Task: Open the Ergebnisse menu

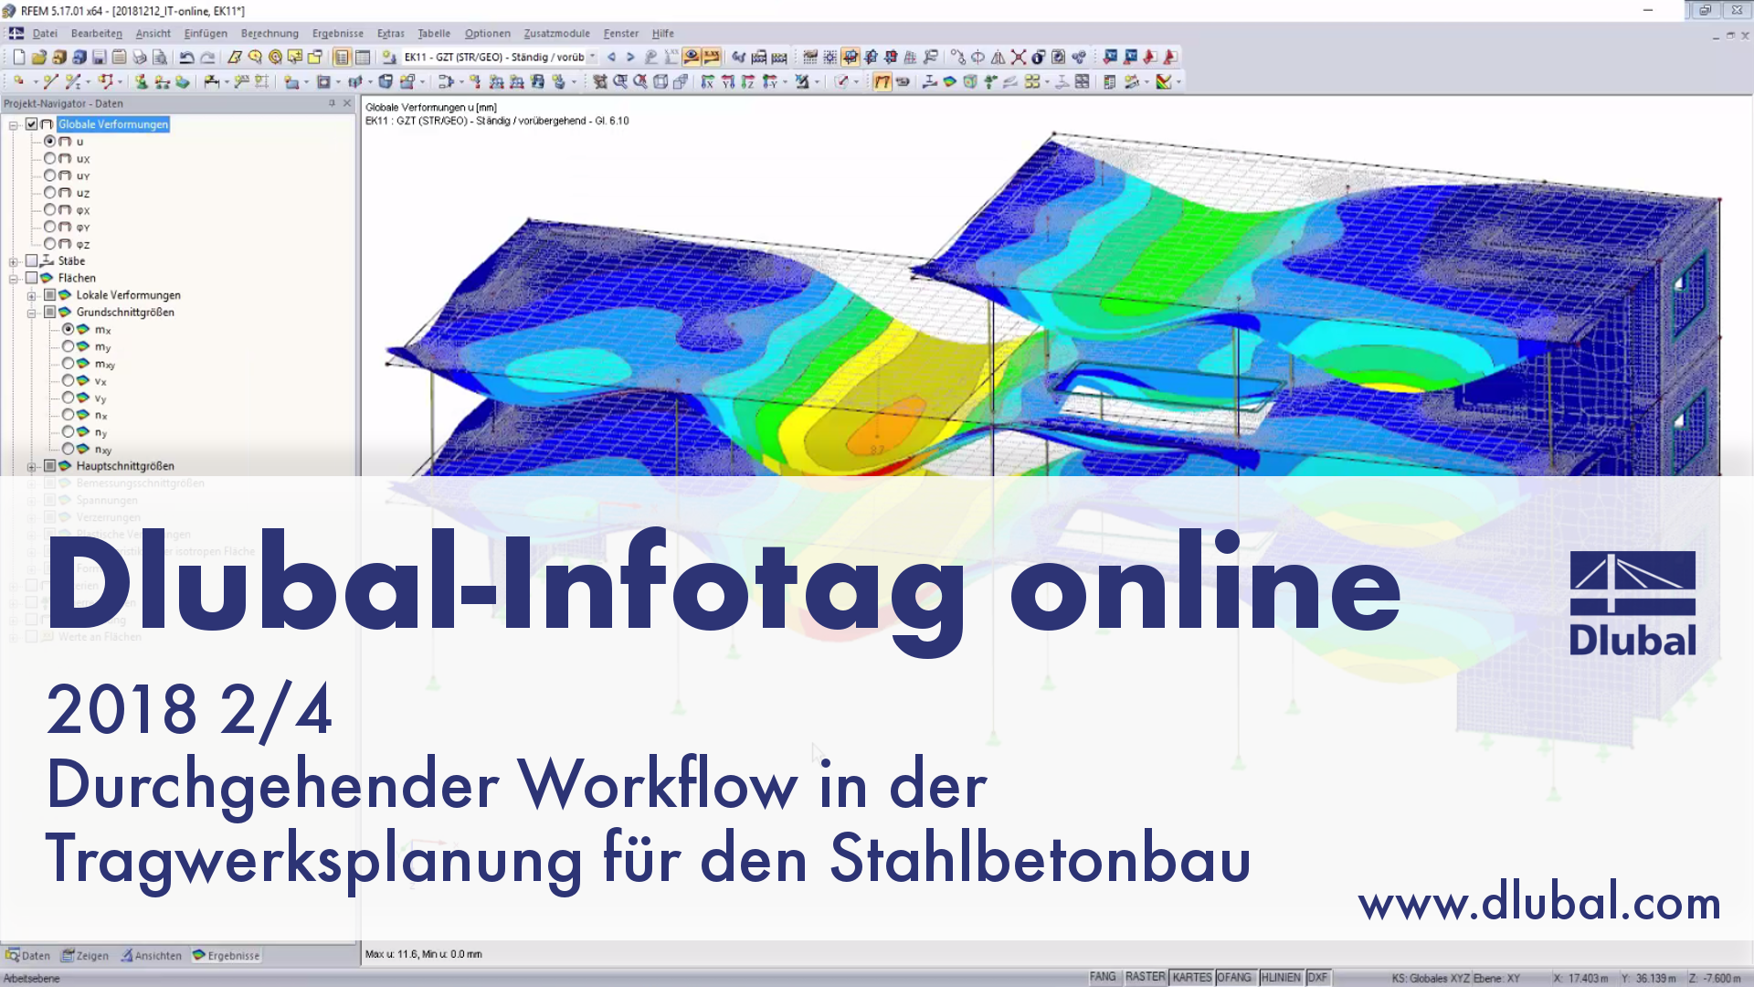Action: point(337,33)
